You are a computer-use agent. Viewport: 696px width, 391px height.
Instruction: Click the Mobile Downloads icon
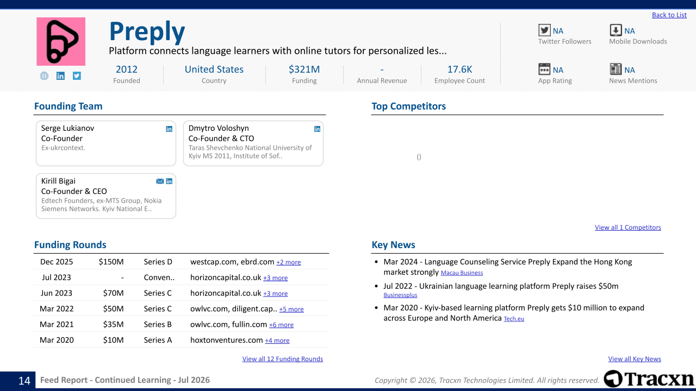[616, 30]
